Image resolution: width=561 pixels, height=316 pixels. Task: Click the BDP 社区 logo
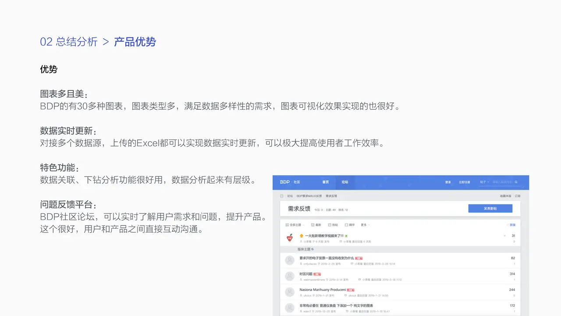[x=290, y=182]
